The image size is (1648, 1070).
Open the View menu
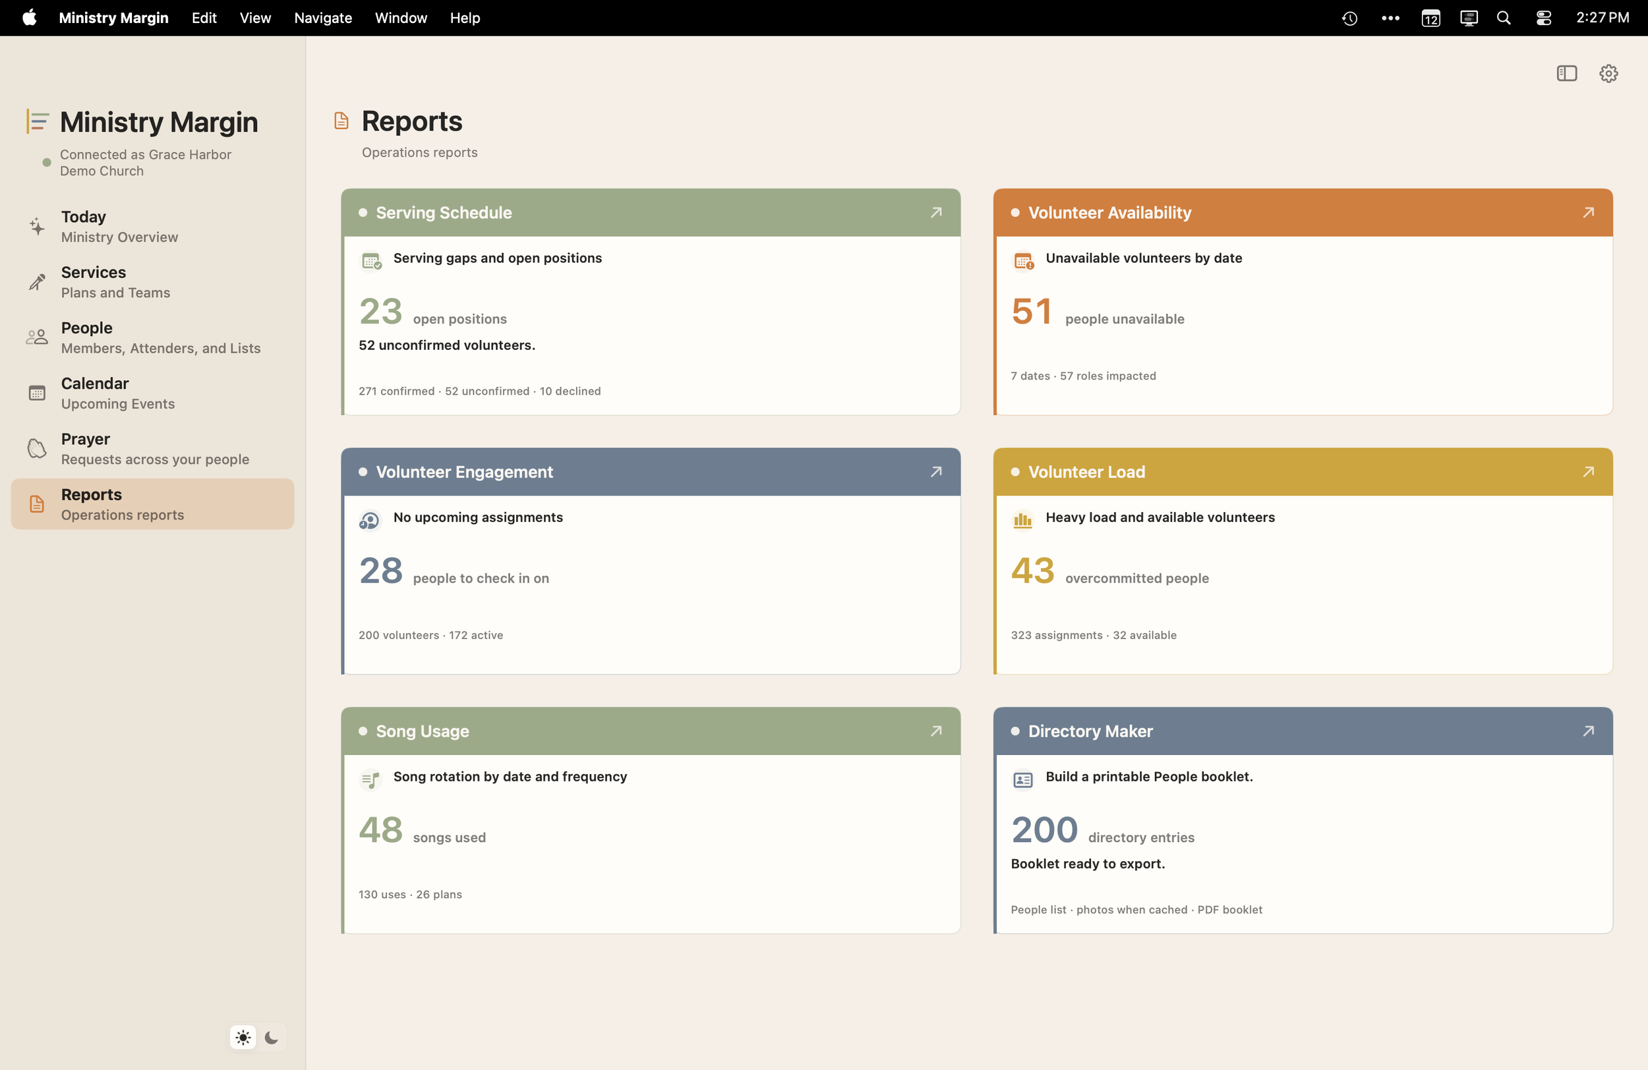point(256,18)
